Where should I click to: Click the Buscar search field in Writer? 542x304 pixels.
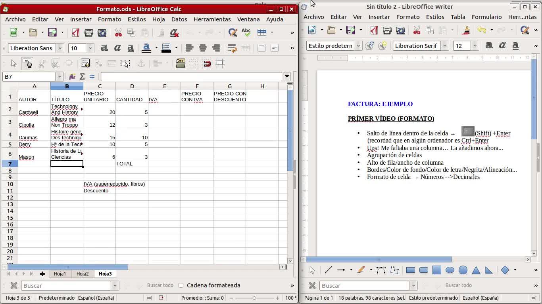(x=364, y=286)
